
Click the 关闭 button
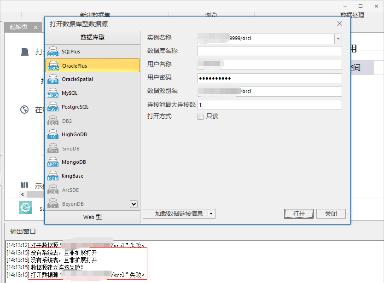coord(331,214)
